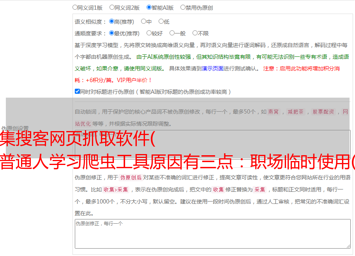Choose the 智能AI版 radio option
Image resolution: width=355 pixels, height=256 pixels.
[149, 7]
